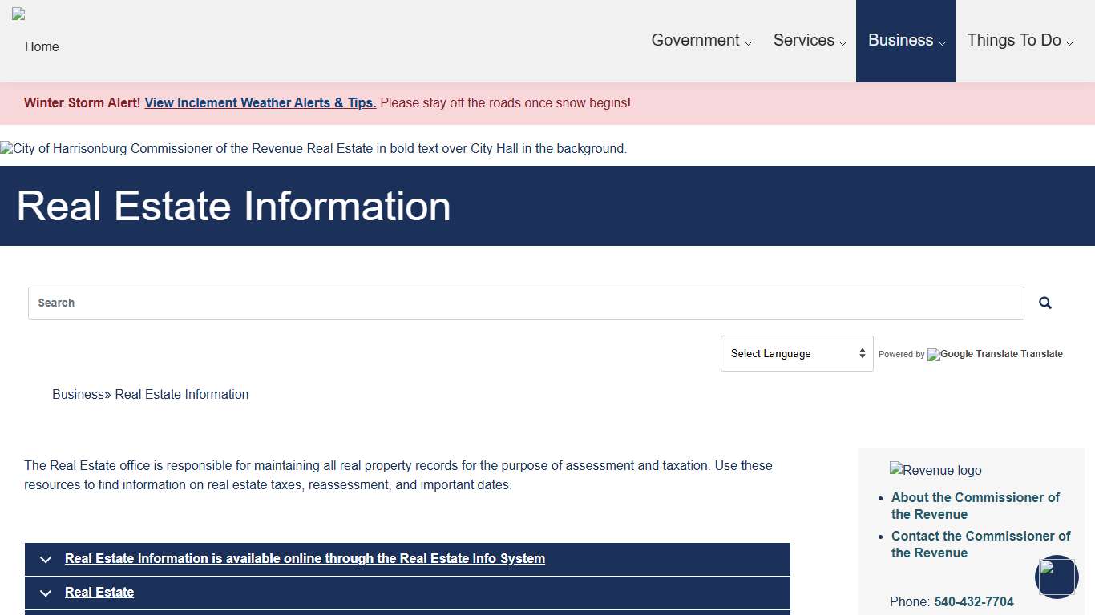Open About the Commissioner of the Revenue
This screenshot has width=1095, height=615.
pos(975,506)
